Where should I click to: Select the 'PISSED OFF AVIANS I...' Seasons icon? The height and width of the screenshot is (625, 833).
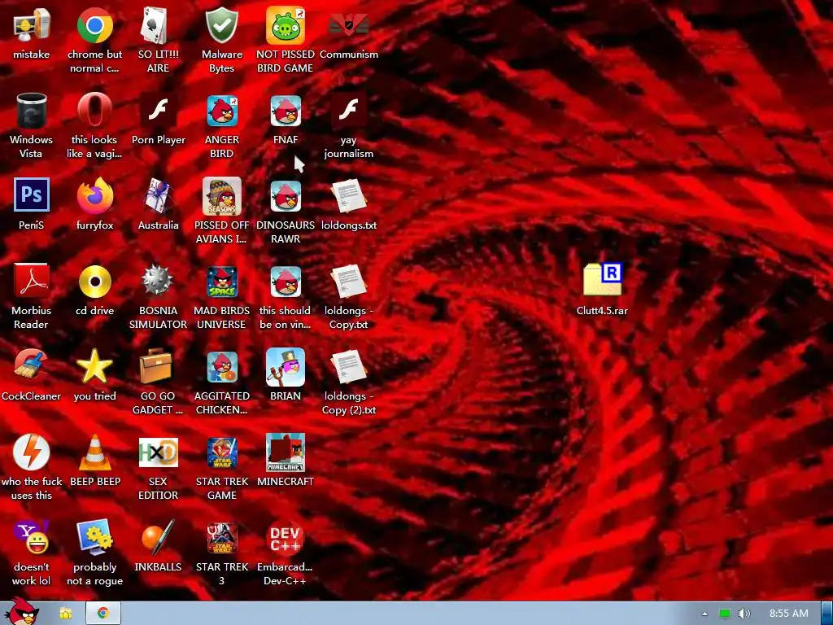pyautogui.click(x=221, y=195)
